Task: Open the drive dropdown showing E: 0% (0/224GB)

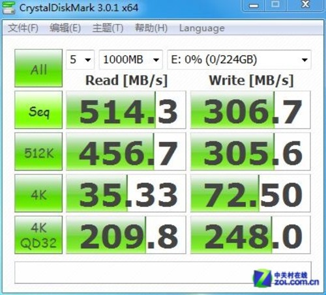Action: [239, 59]
